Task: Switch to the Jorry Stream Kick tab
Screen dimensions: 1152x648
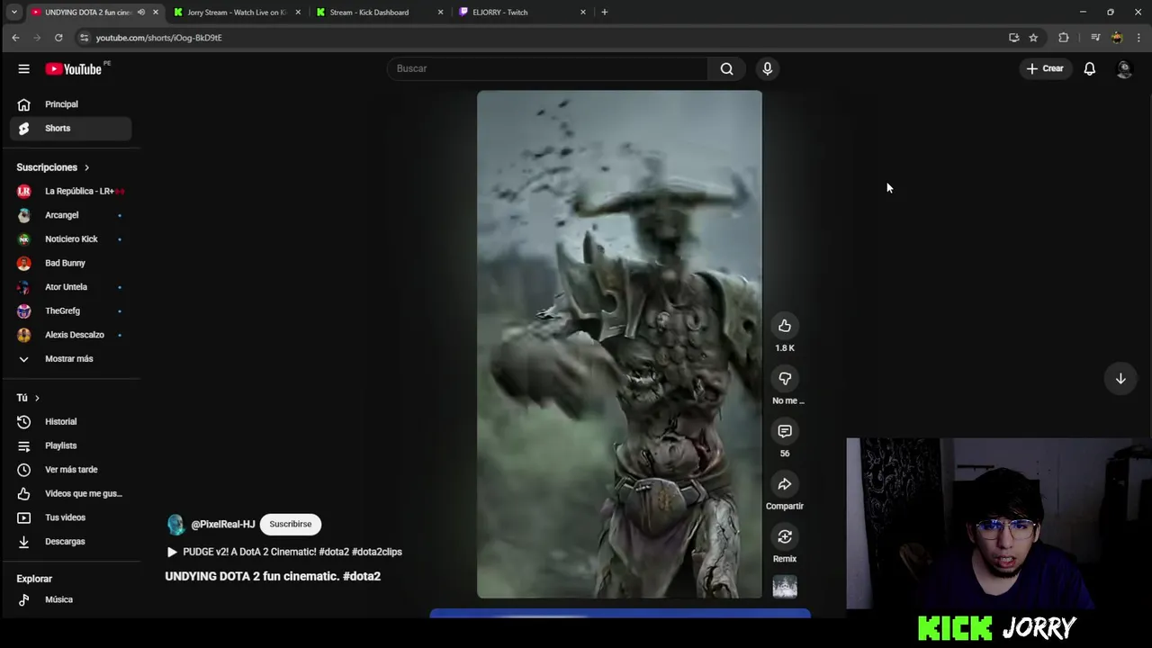Action: tap(237, 13)
